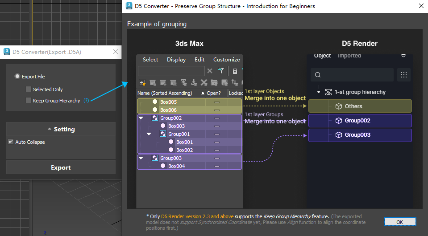Click the D5 Render search input box
Screen dimensions: 428x236
click(352, 75)
